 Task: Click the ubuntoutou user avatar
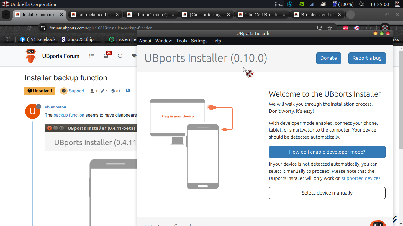[32, 111]
